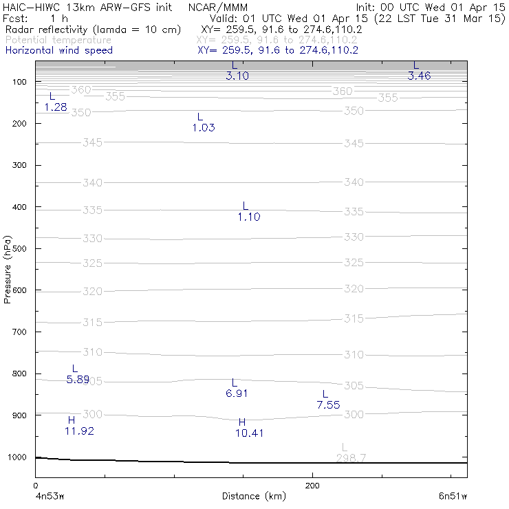Click '(22 LST Tue 31 Mar 15)' local time text
This screenshot has width=509, height=509.
440,19
